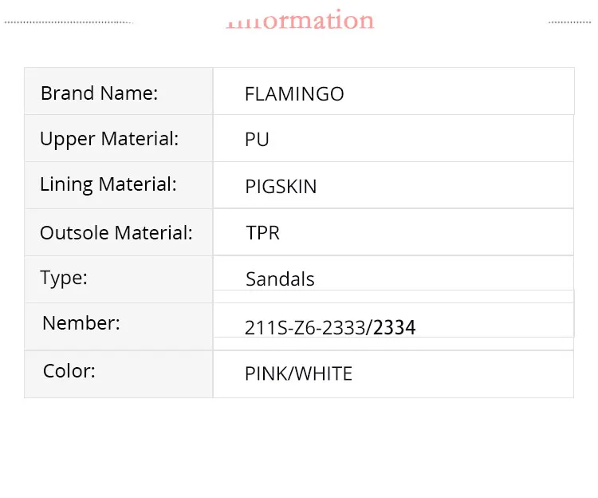This screenshot has width=598, height=498.
Task: Click the Lining Material label
Action: pyautogui.click(x=108, y=184)
